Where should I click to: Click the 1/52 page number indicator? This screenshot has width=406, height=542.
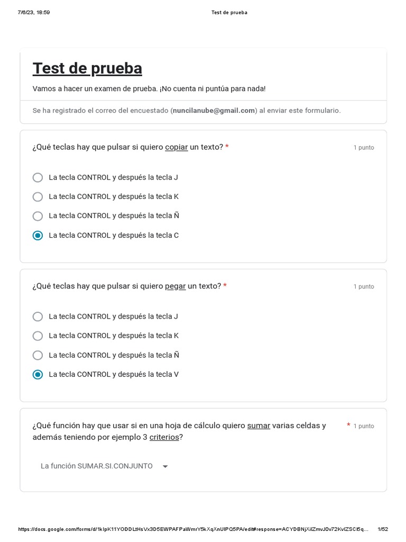pos(383,529)
